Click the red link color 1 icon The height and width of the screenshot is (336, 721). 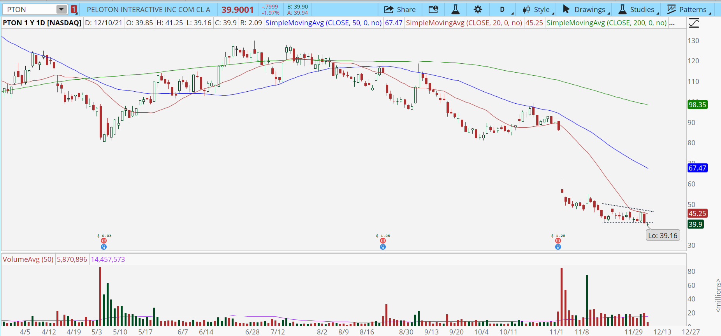[74, 10]
